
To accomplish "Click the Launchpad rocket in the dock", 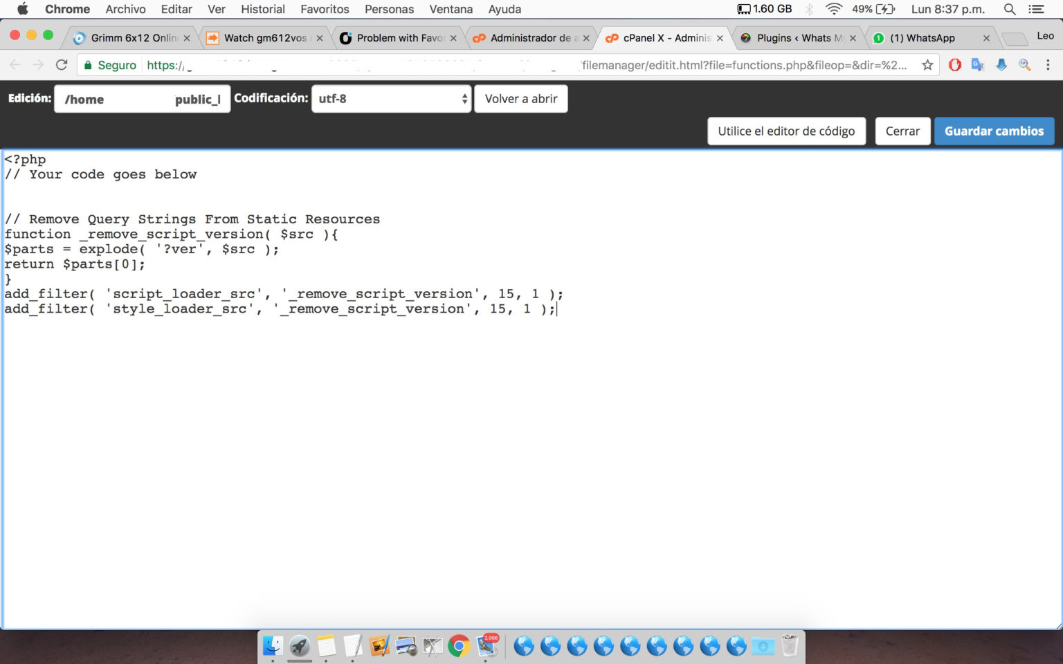I will click(x=300, y=646).
